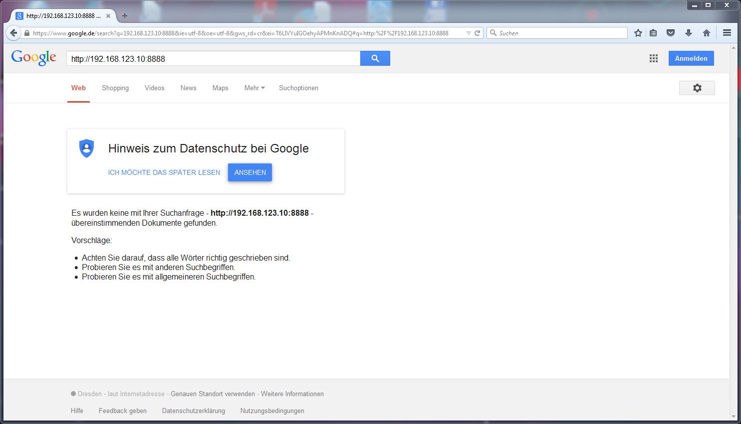Switch to the News tab

pos(189,88)
